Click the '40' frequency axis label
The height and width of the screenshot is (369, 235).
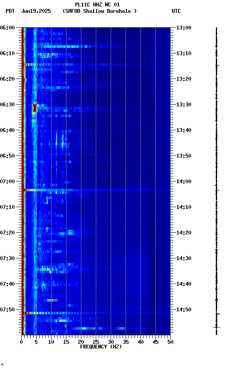coord(141,342)
